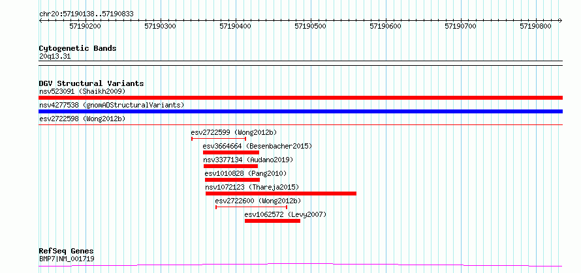Viewport: 581px width, 273px height.
Task: Open the esv2722598 (Wong2012b) label
Action: click(x=82, y=119)
